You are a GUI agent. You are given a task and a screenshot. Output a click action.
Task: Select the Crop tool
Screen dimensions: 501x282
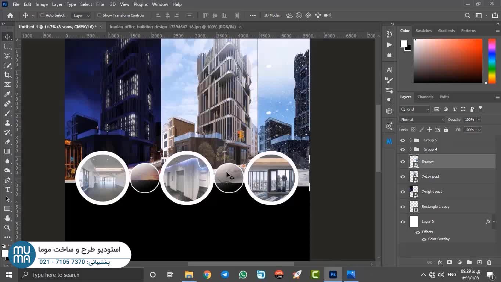click(7, 75)
